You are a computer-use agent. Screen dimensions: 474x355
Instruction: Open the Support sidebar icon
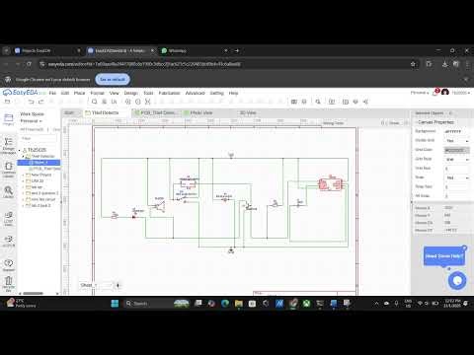click(8, 265)
